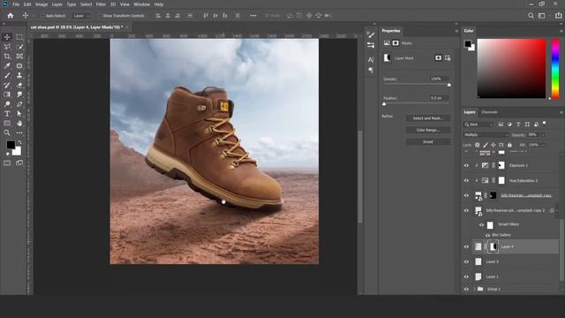This screenshot has width=565, height=318.
Task: Click the Select and Mask button
Action: coord(428,118)
